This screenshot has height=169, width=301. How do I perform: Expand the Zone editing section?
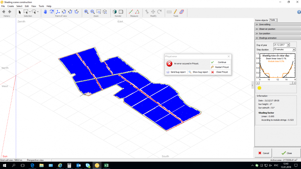pos(265,24)
